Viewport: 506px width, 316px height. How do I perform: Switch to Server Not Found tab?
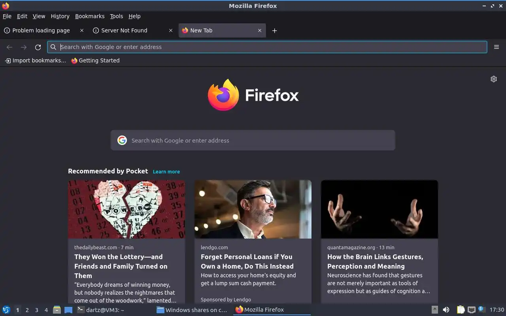124,30
